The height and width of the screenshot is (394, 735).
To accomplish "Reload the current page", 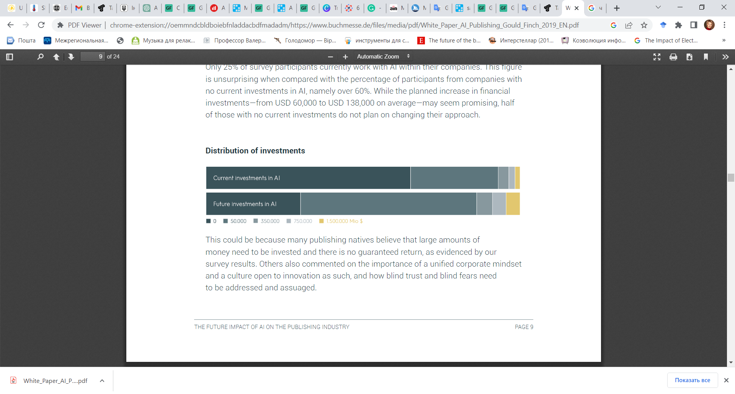I will [x=41, y=25].
